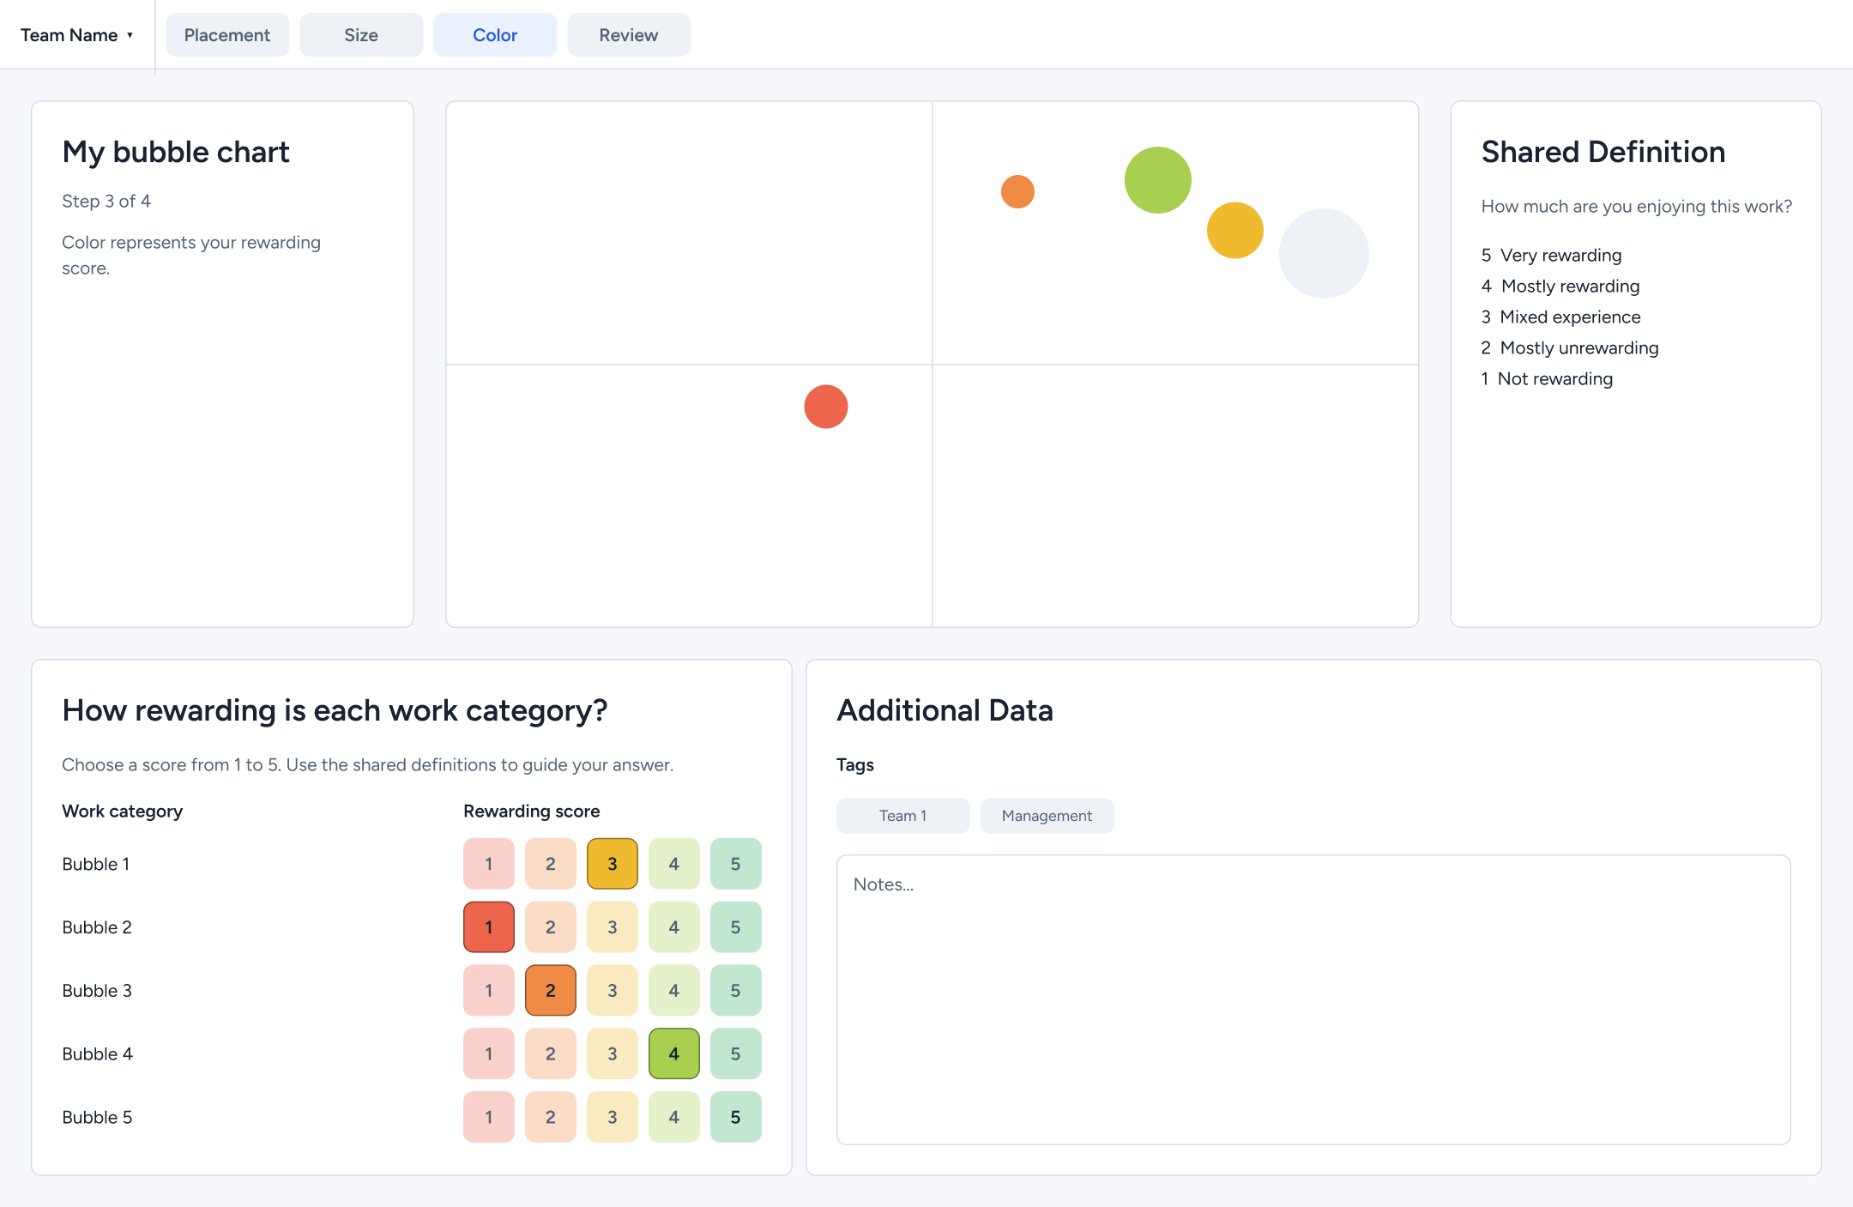Image resolution: width=1853 pixels, height=1207 pixels.
Task: Rate Bubble 2 with score 5
Action: 736,927
